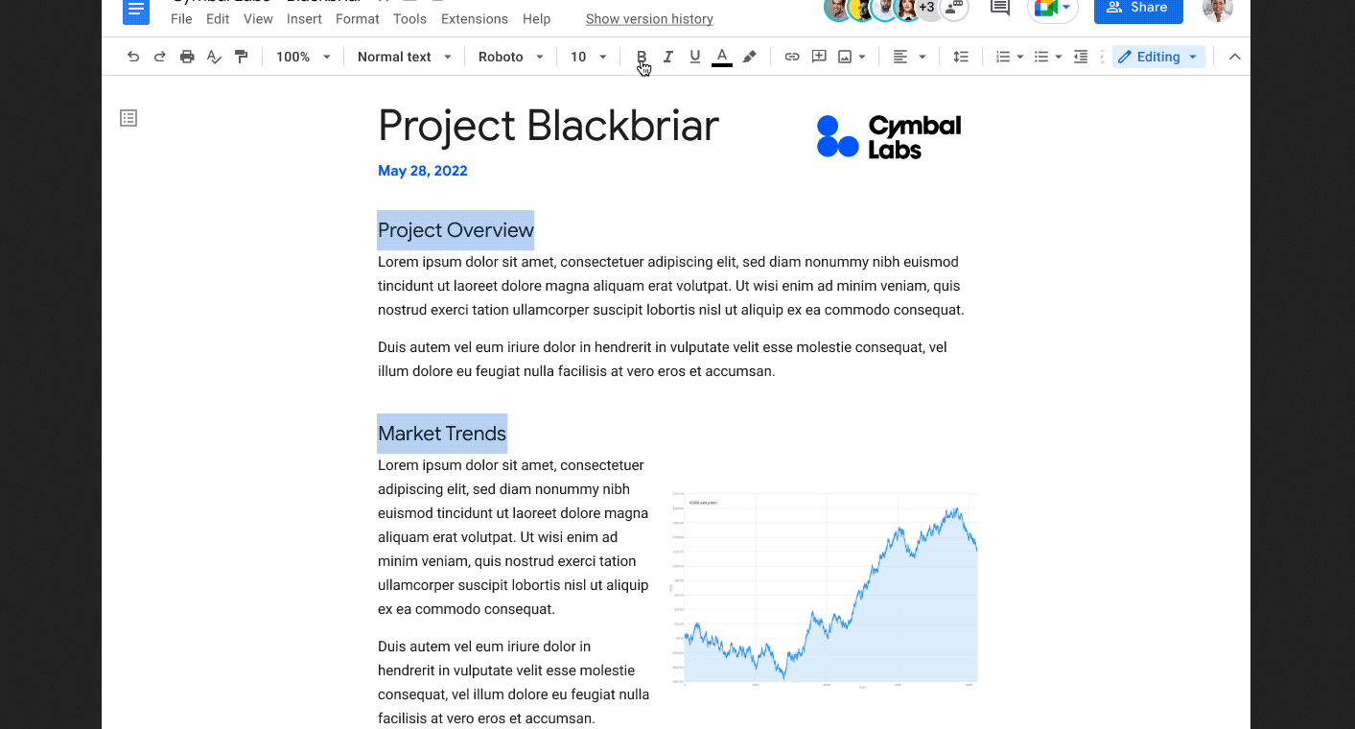Open the Format menu
The width and height of the screenshot is (1355, 729).
[358, 19]
